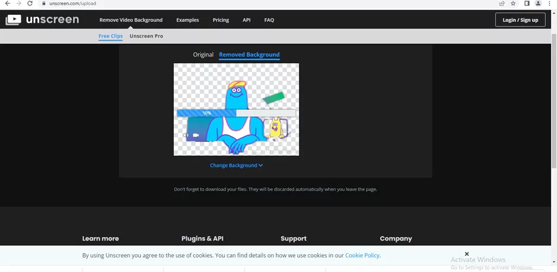Viewport: 557px width, 272px height.
Task: Click the unscreen wordmark text
Action: pos(53,20)
